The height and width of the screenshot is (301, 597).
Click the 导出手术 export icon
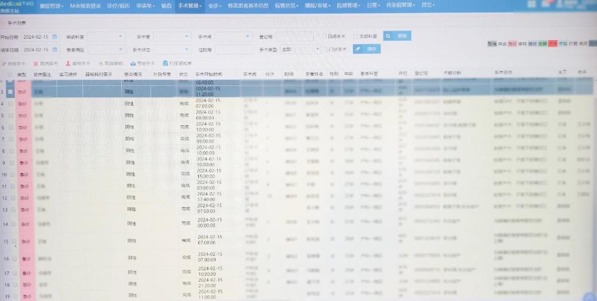point(133,63)
